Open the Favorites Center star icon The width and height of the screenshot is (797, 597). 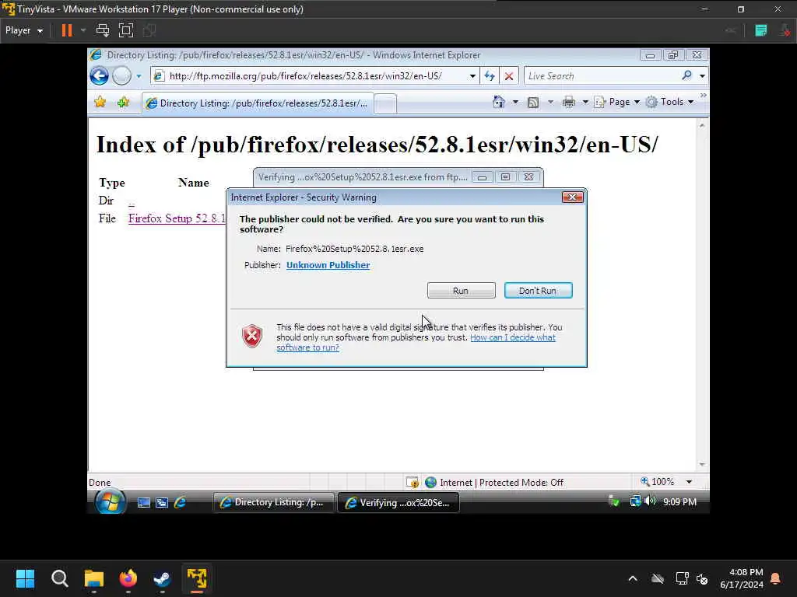(x=100, y=103)
